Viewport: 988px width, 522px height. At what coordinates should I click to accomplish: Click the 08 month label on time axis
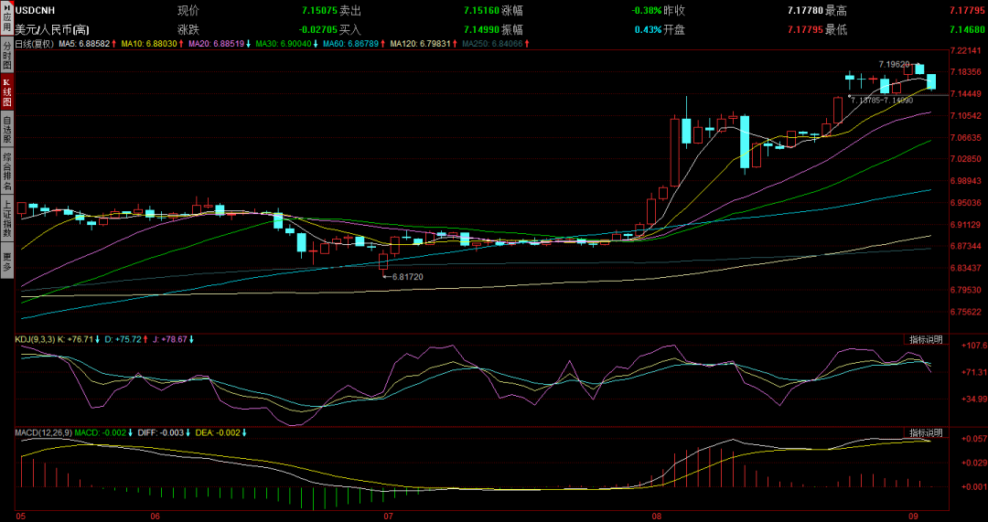(658, 516)
